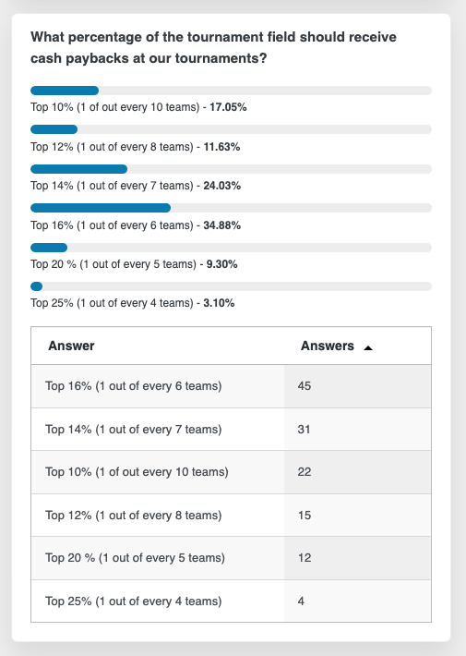466x656 pixels.
Task: Click the Top 20 % progress bar
Action: [231, 248]
